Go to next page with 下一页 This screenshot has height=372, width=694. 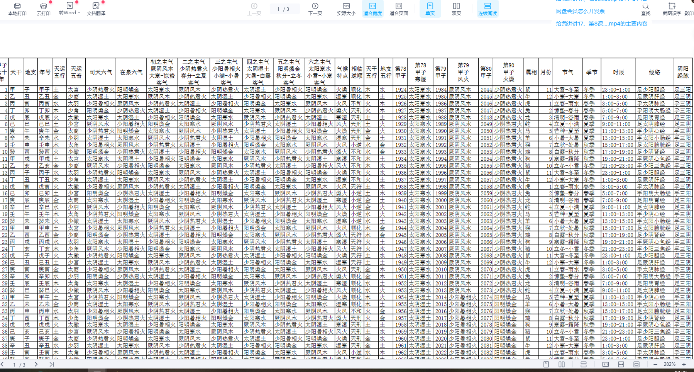(x=315, y=9)
